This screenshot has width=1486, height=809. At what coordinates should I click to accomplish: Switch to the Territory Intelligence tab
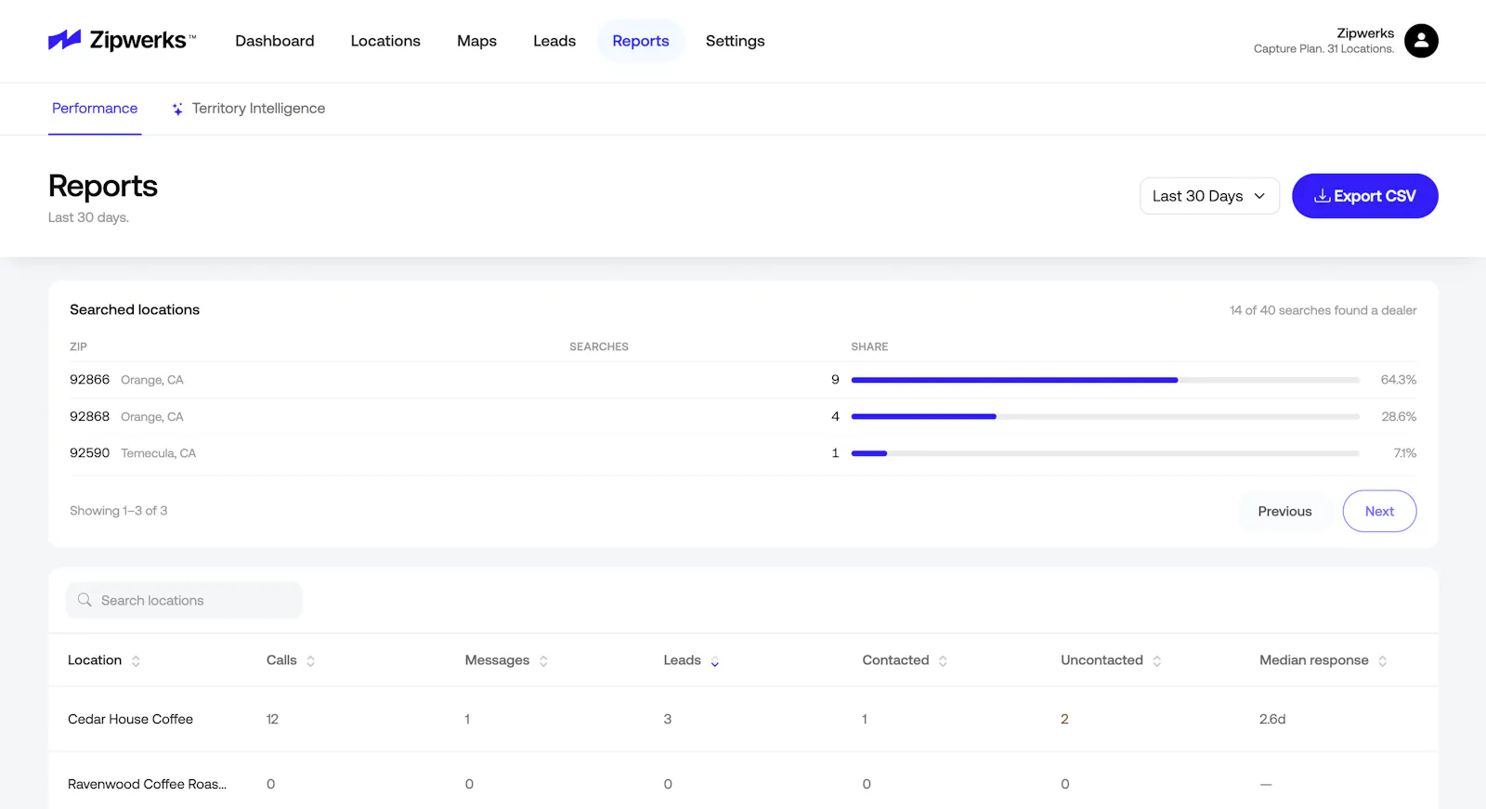[x=249, y=109]
